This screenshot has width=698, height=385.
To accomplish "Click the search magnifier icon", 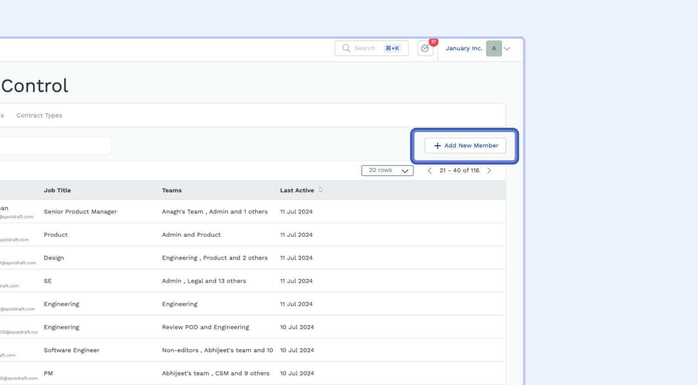I will pyautogui.click(x=346, y=48).
